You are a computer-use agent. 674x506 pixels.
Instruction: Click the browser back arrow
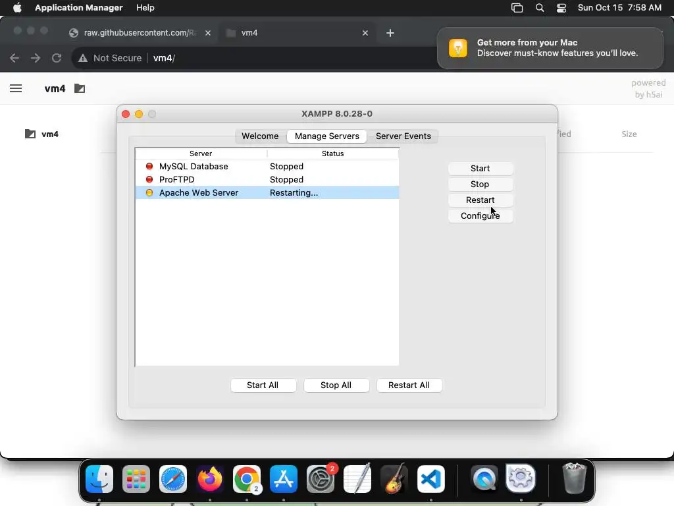(14, 58)
